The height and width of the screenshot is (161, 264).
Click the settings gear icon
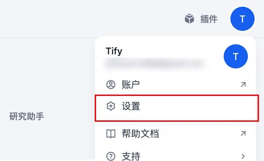coord(111,106)
